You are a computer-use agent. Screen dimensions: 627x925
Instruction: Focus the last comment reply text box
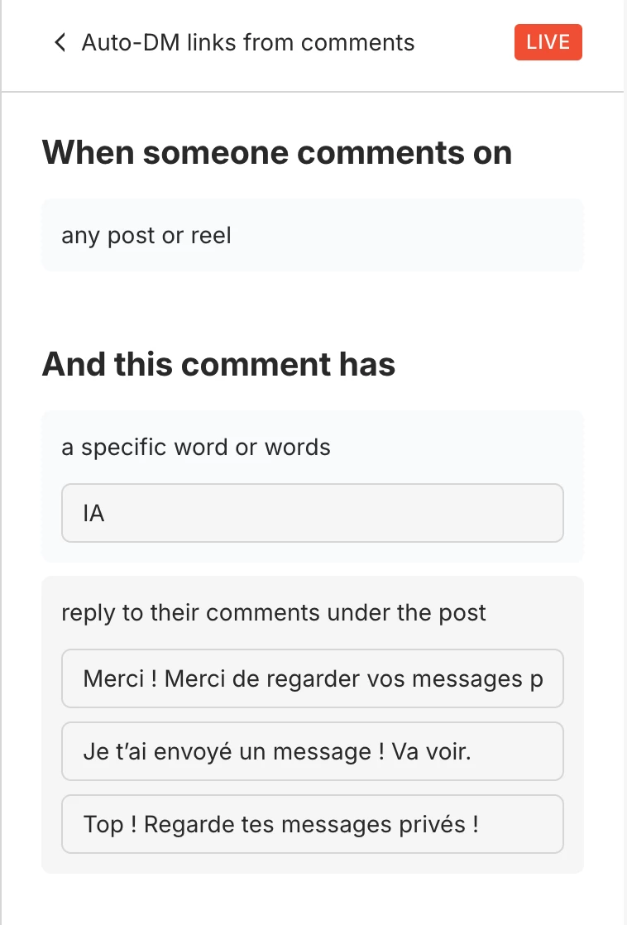pyautogui.click(x=313, y=825)
